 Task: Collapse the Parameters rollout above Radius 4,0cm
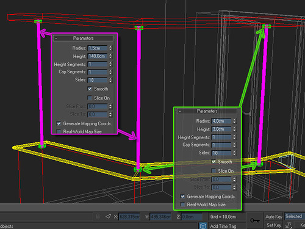207,111
